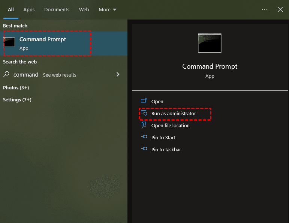
Task: Choose Run as administrator
Action: click(174, 113)
